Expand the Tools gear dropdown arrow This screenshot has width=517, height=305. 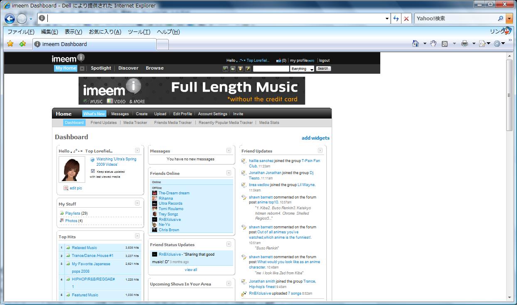[503, 44]
